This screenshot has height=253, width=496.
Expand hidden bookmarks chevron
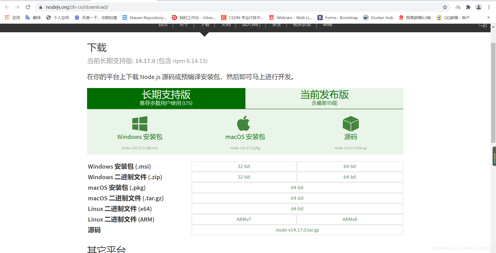tap(488, 18)
